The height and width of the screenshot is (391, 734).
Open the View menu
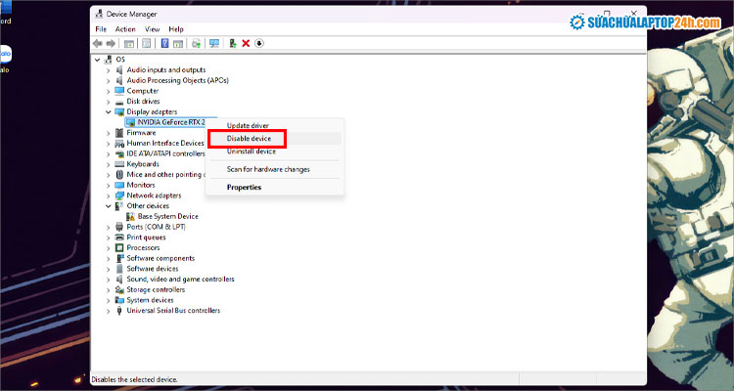[x=153, y=29]
